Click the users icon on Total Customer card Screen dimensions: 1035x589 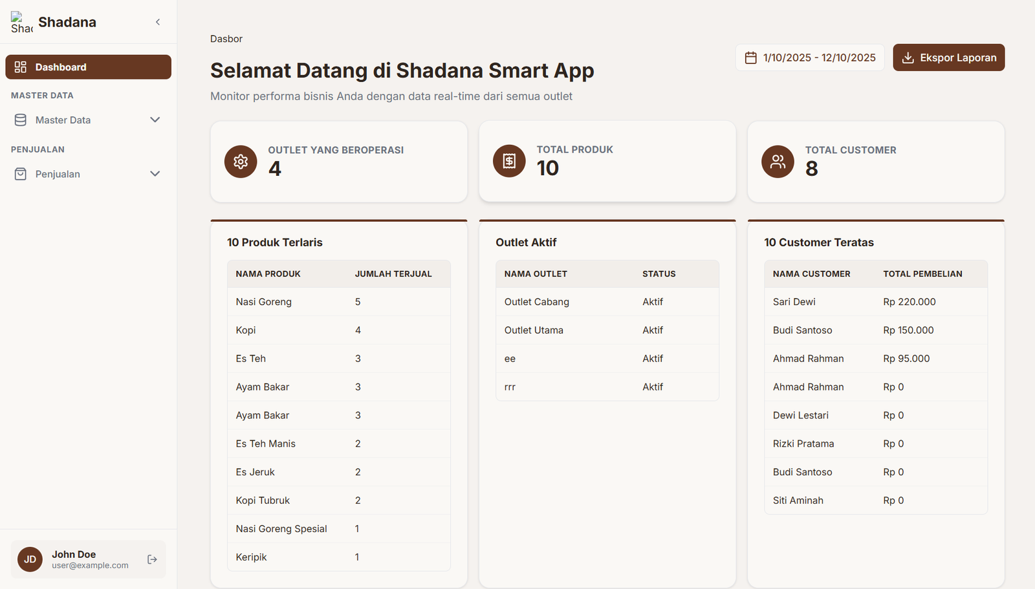[778, 162]
